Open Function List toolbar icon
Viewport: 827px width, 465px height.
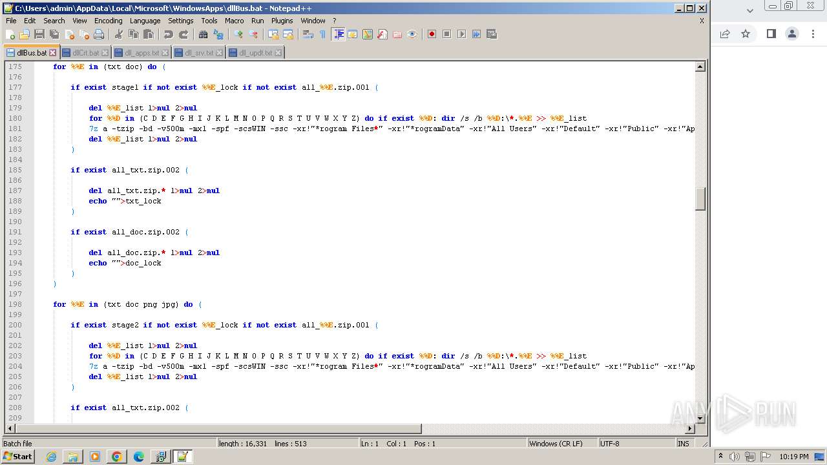[382, 34]
